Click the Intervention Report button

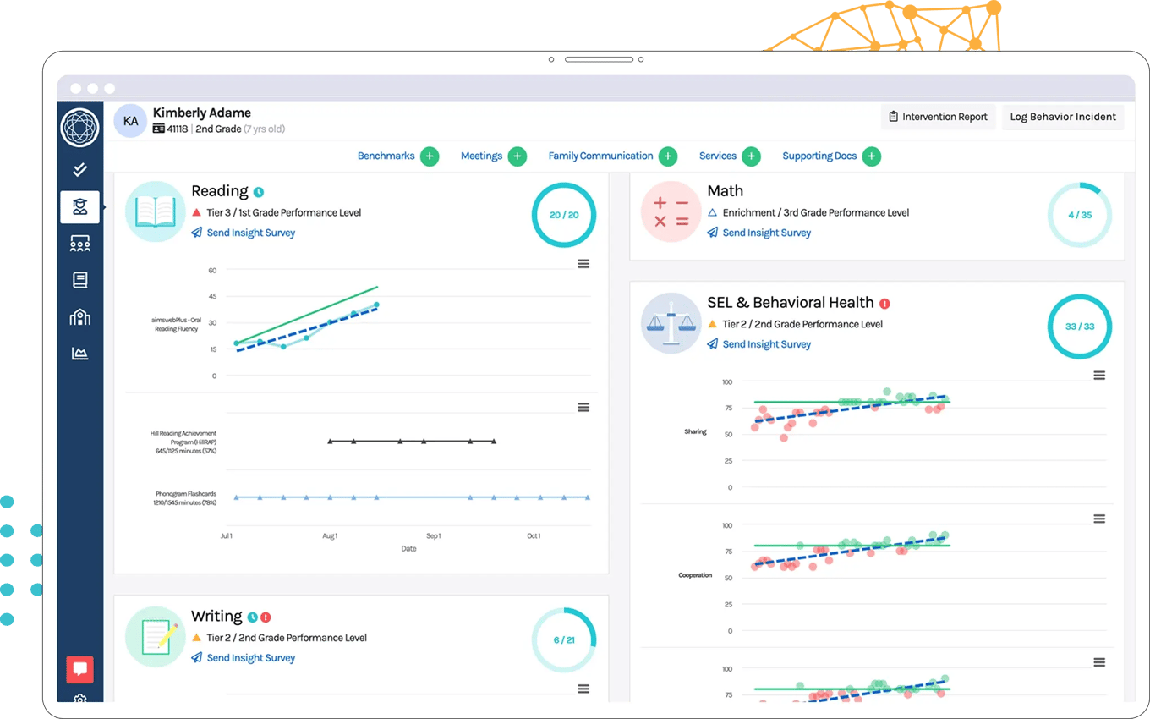[938, 117]
